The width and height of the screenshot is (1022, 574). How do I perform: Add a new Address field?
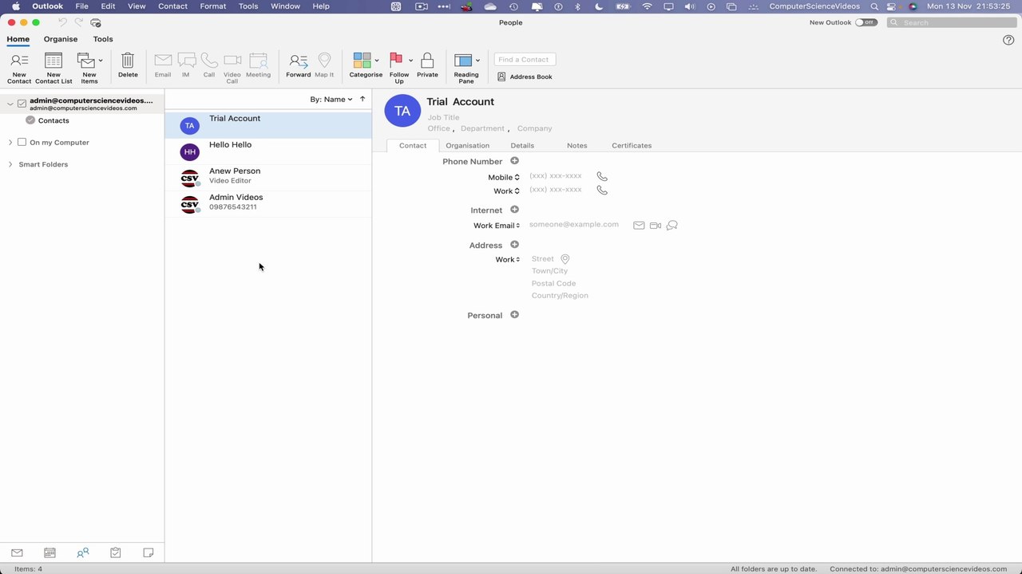point(514,245)
